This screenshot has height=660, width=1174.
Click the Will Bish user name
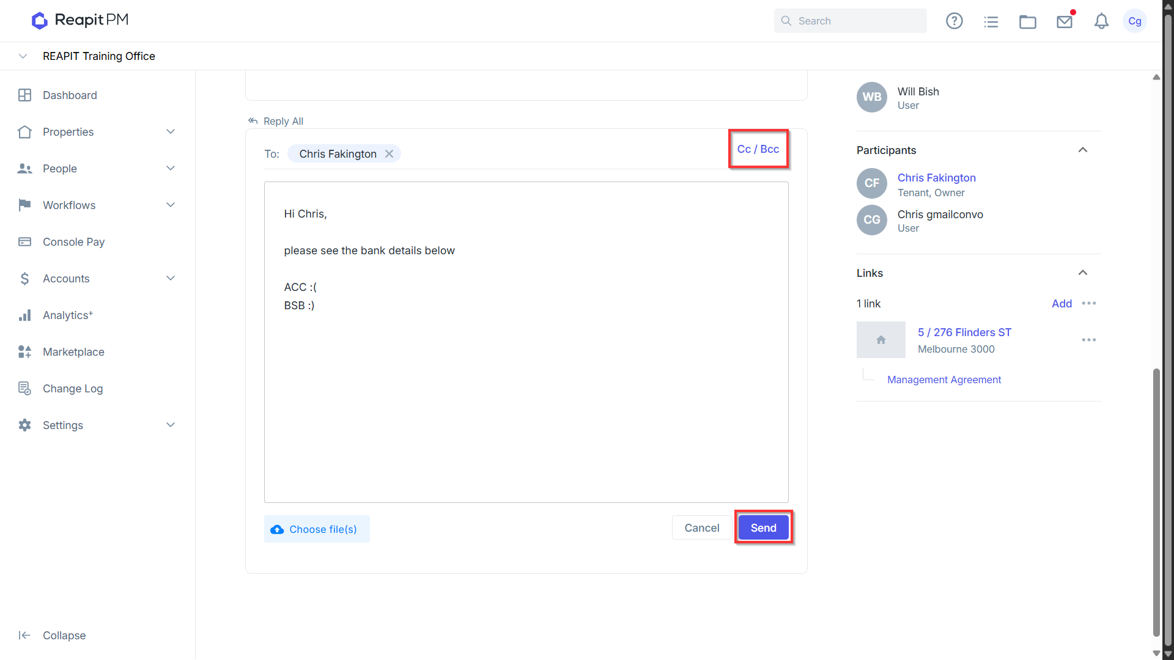point(918,92)
